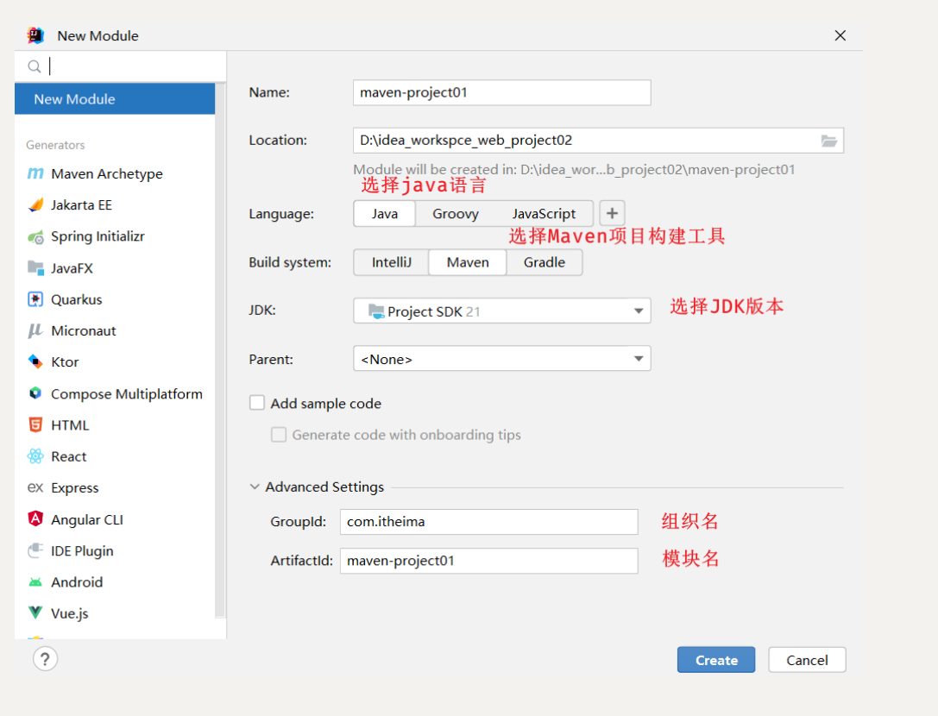
Task: Open the help question mark button
Action: [x=45, y=659]
